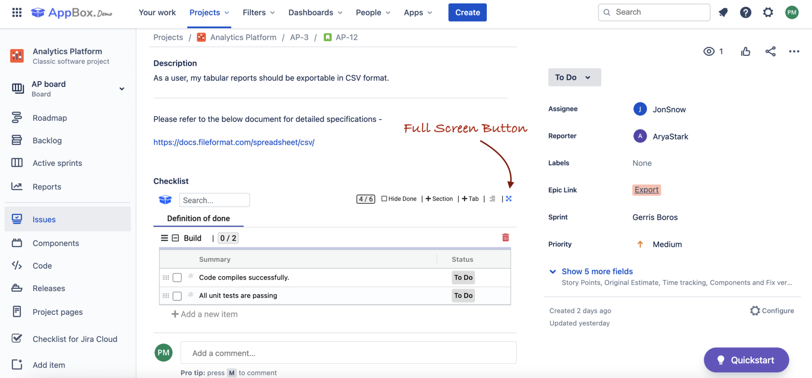Open the help question mark icon
Image resolution: width=812 pixels, height=378 pixels.
tap(745, 13)
